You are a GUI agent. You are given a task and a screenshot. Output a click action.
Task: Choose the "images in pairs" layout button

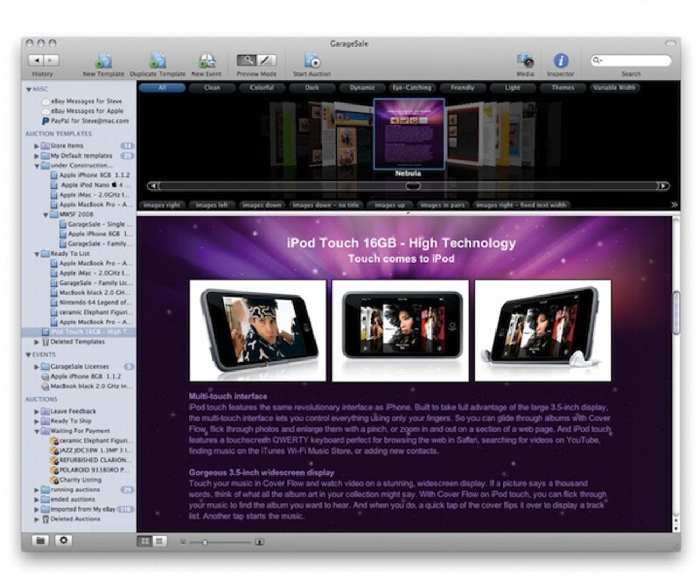442,205
